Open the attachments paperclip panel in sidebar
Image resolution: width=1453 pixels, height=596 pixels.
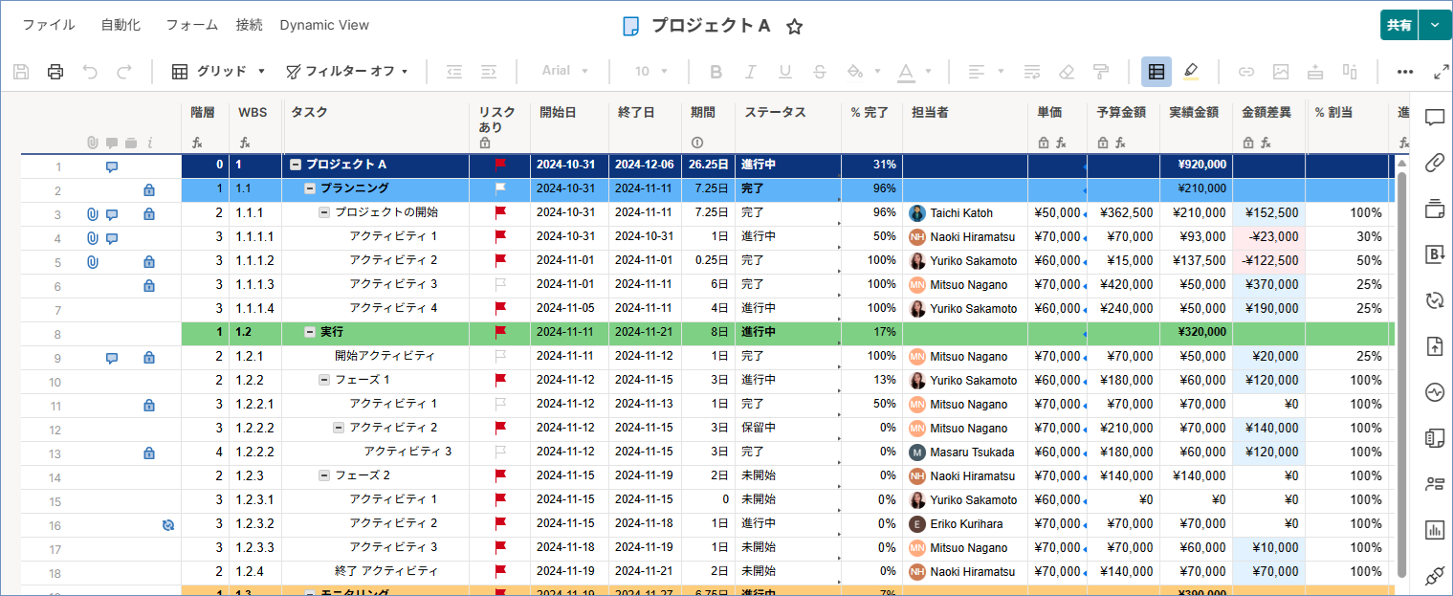point(1434,163)
